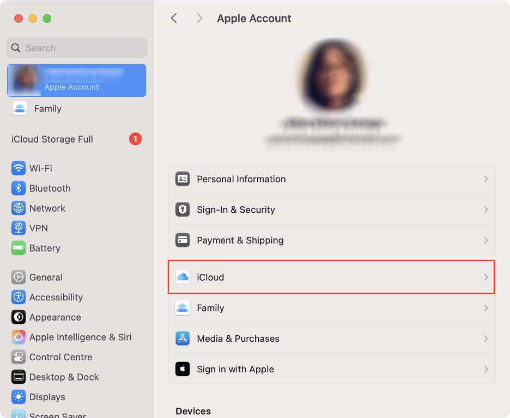
Task: Click the Apple Intelligence & Siri icon
Action: 18,337
